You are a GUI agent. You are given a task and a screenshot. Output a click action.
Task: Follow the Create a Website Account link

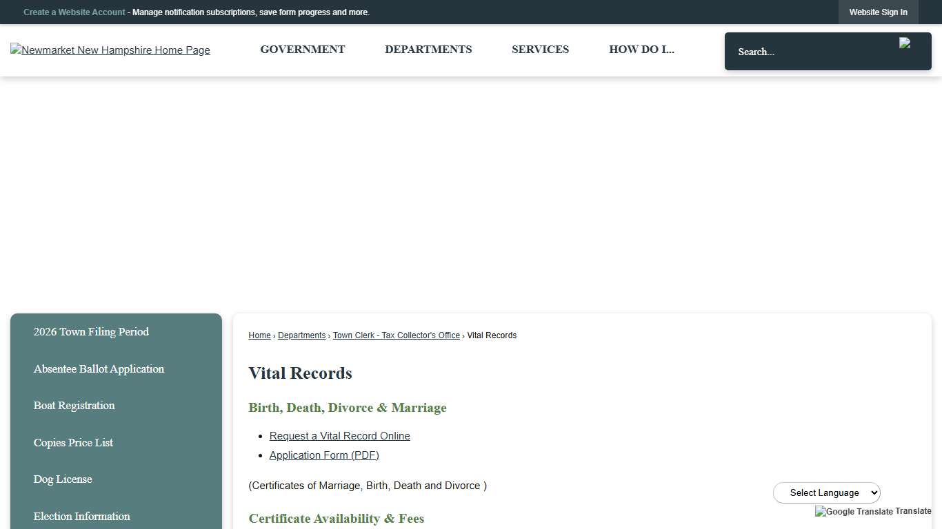[74, 12]
